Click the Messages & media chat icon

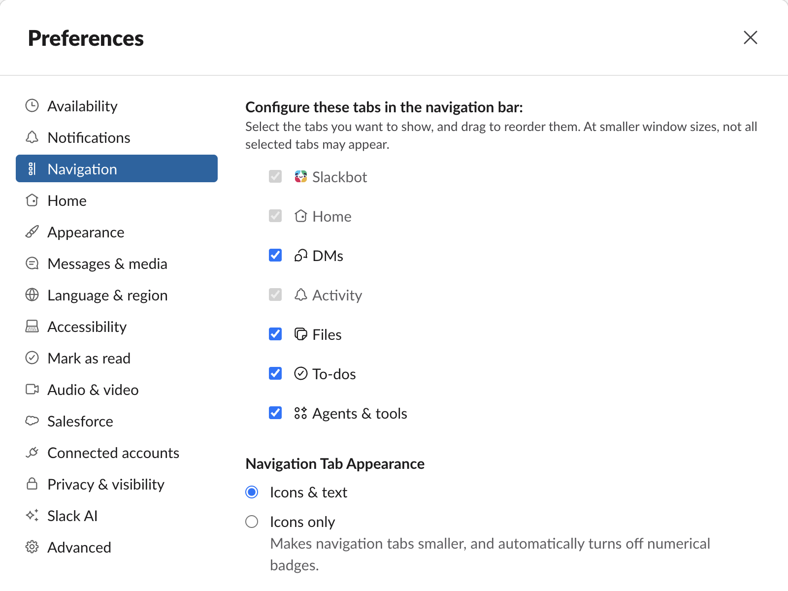coord(32,263)
